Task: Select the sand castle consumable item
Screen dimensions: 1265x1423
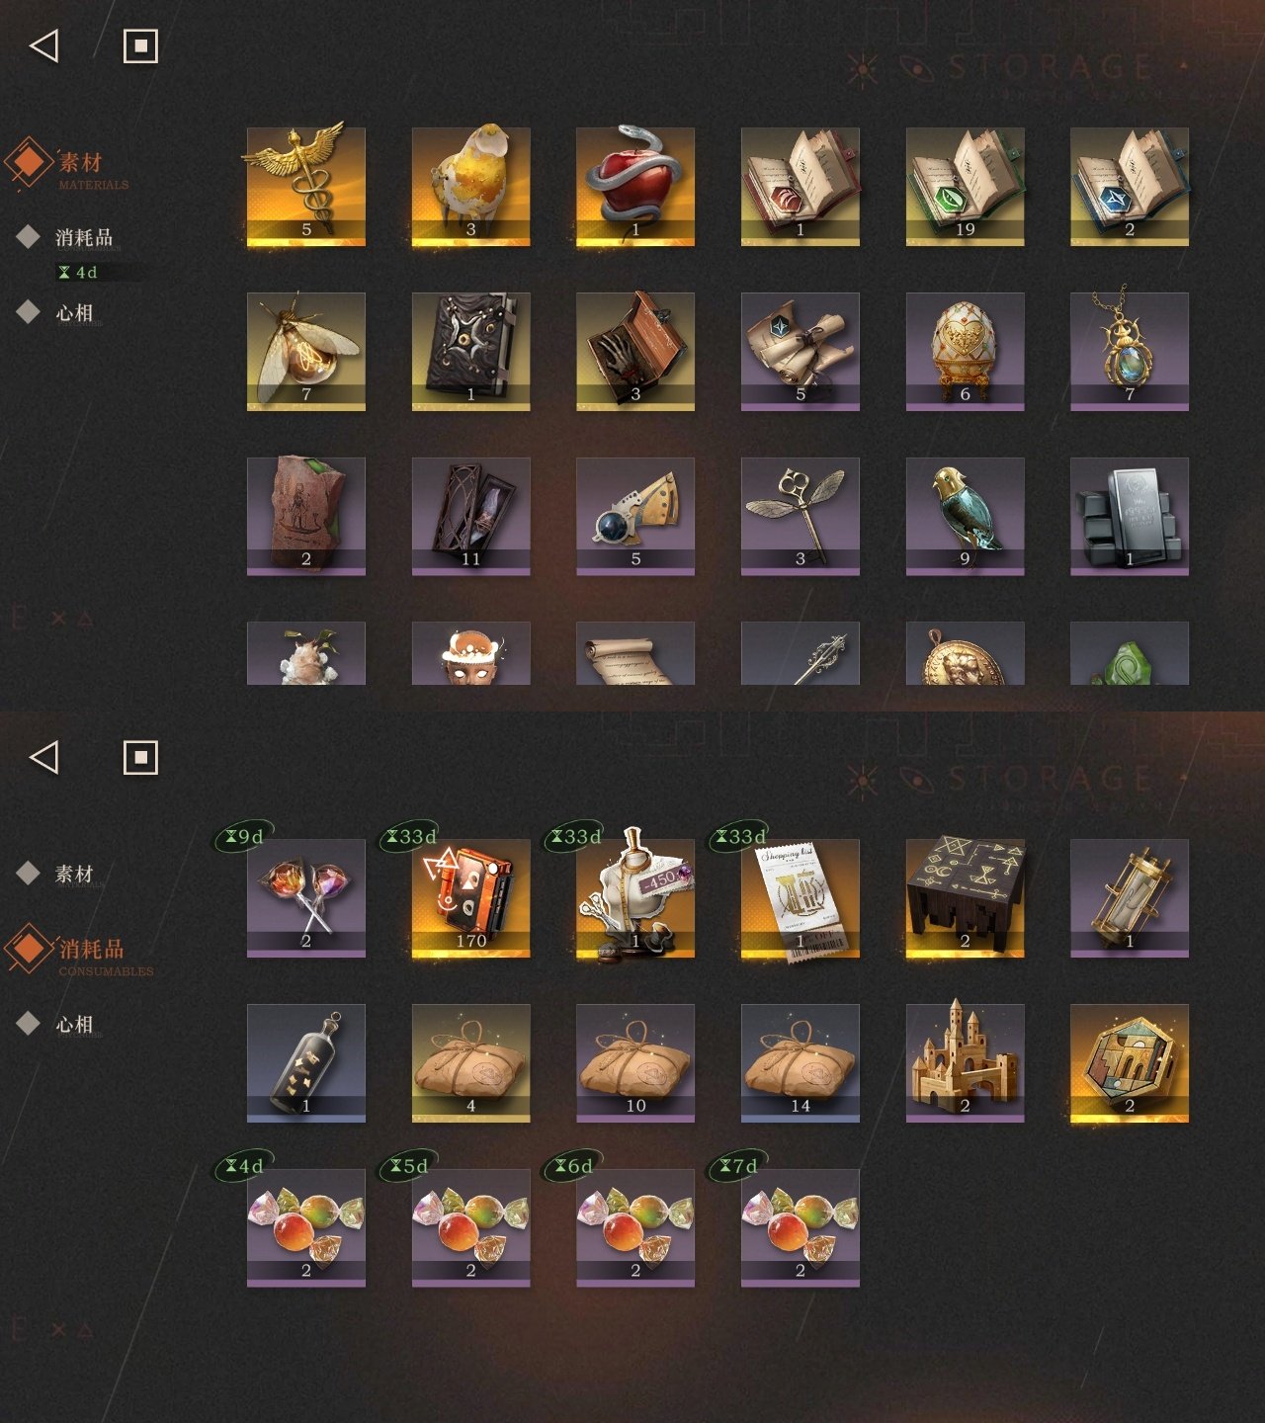Action: pos(965,1063)
